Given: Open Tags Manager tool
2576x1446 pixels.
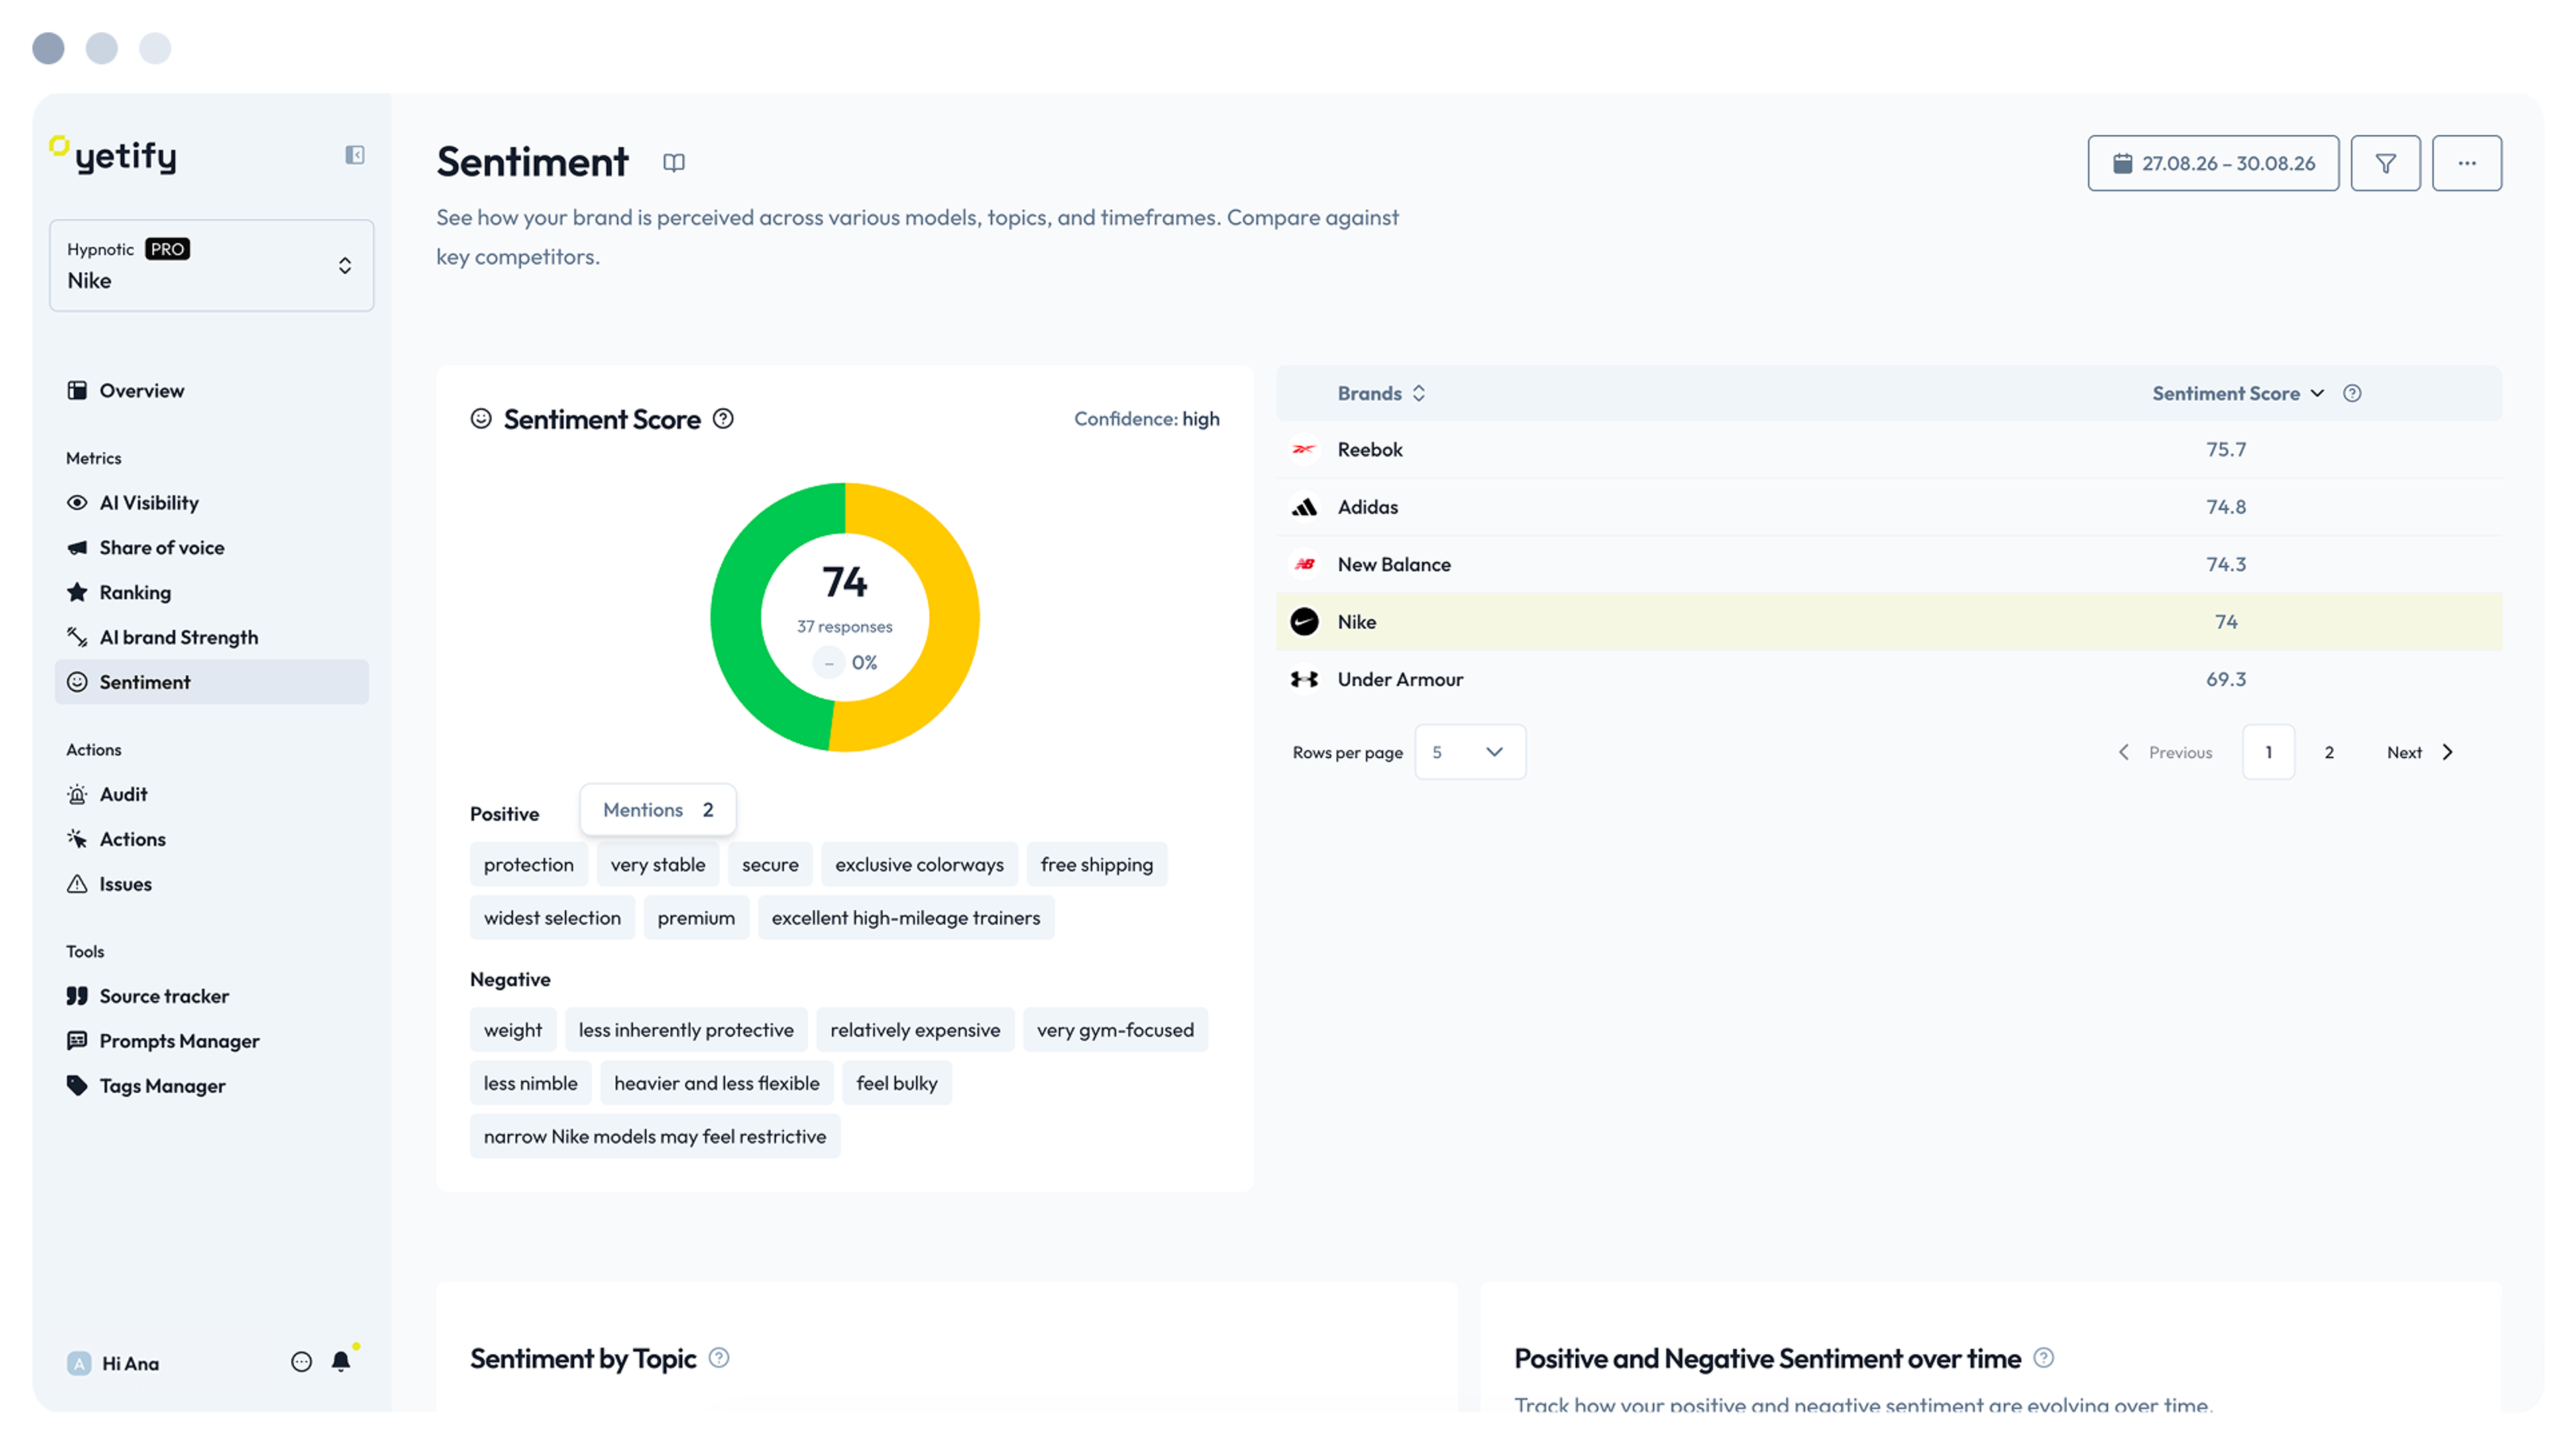Looking at the screenshot, I should [211, 1086].
